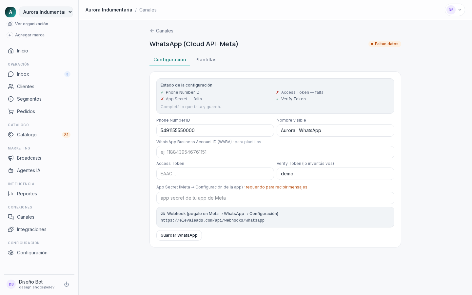Click the Segmentos target icon

coord(11,99)
